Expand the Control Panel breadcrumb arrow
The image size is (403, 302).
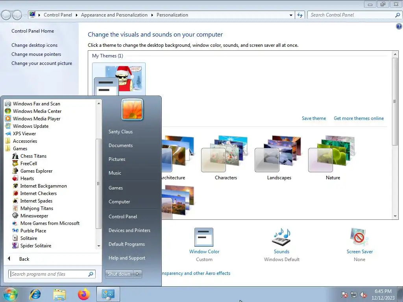(x=76, y=15)
